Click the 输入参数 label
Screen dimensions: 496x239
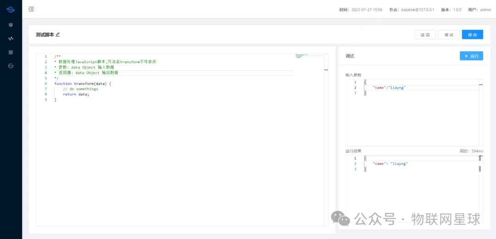(x=353, y=75)
